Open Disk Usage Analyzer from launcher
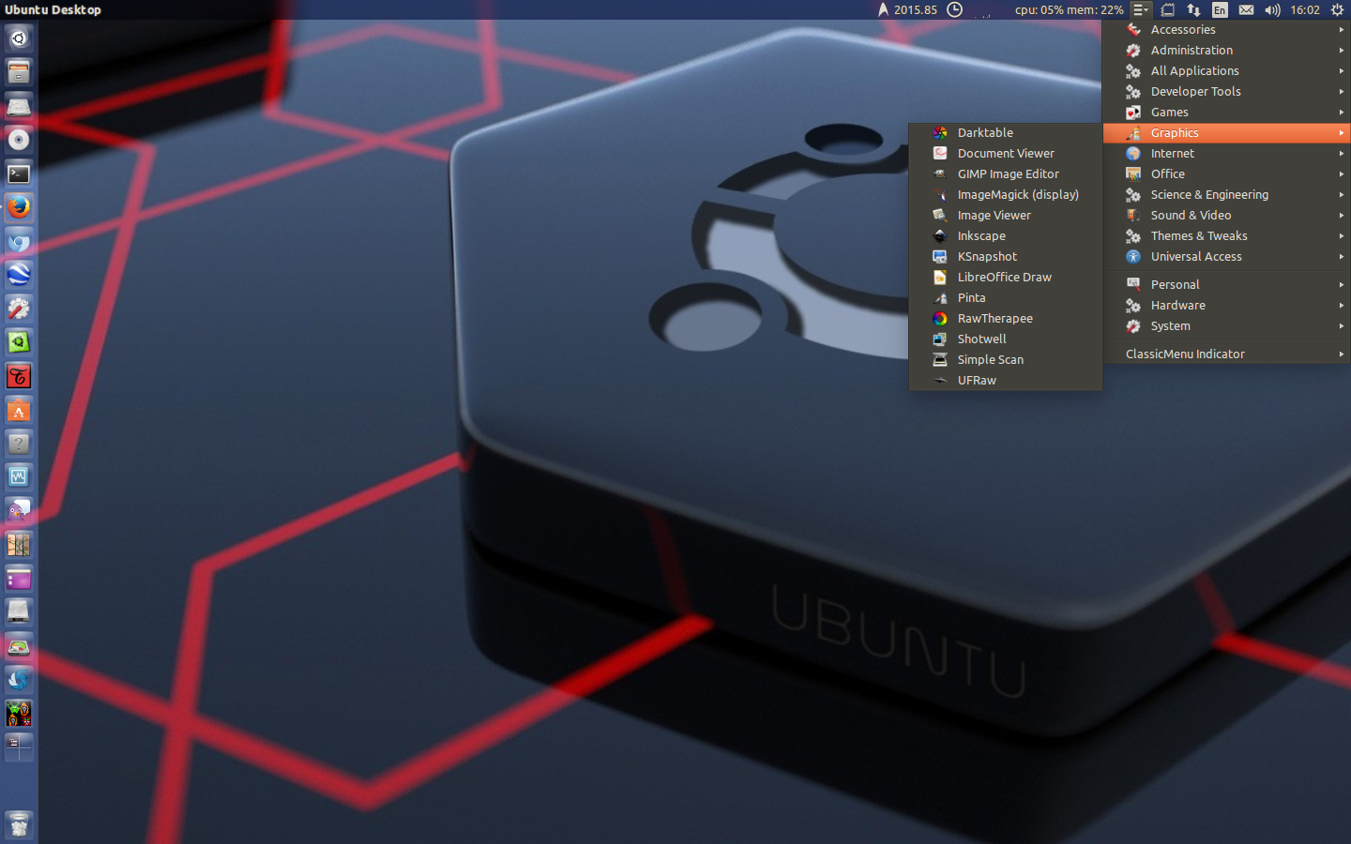This screenshot has height=844, width=1351. point(19,646)
